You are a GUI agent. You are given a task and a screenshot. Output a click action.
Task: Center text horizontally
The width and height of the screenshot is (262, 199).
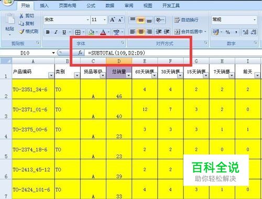point(141,32)
